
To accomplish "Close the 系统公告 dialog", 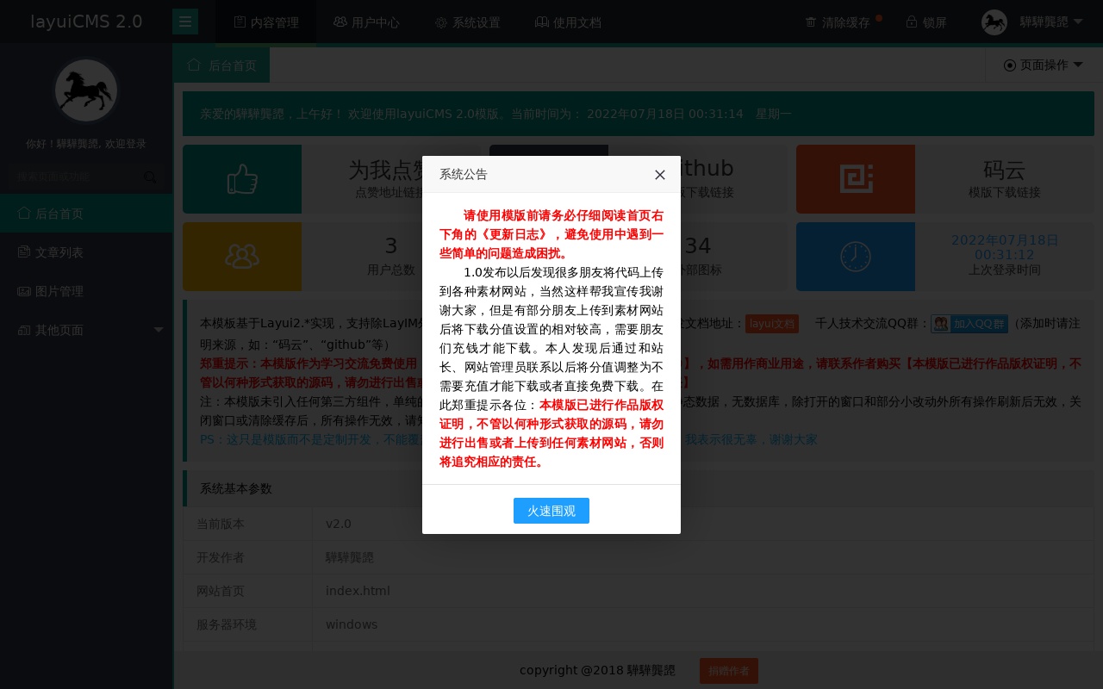I will [660, 175].
